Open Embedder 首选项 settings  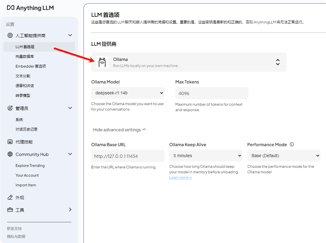tap(30, 66)
